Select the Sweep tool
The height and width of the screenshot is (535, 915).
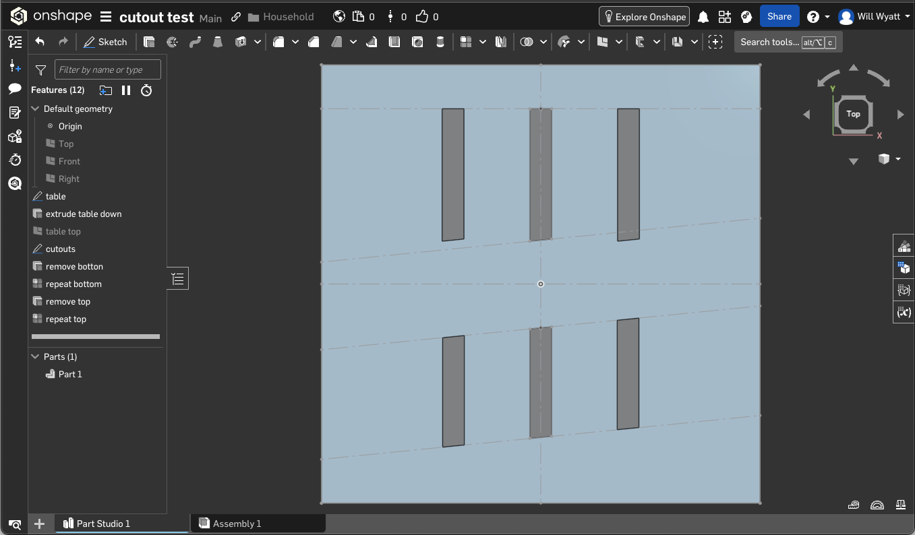coord(195,42)
